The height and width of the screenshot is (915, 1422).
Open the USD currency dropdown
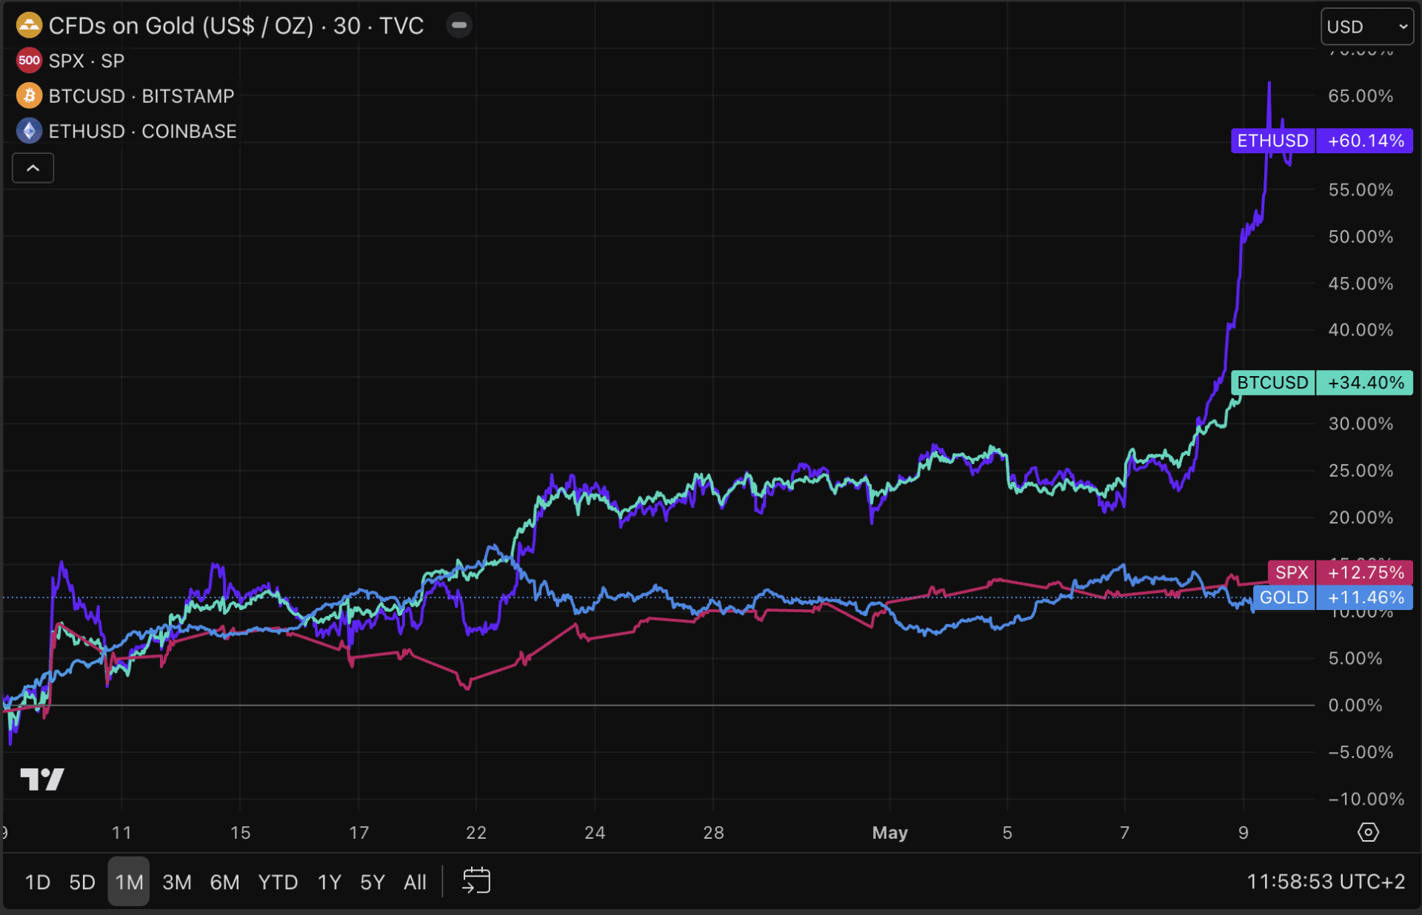(1366, 27)
